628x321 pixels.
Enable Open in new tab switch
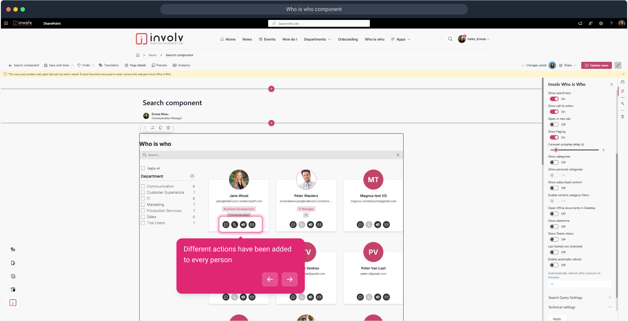(554, 125)
